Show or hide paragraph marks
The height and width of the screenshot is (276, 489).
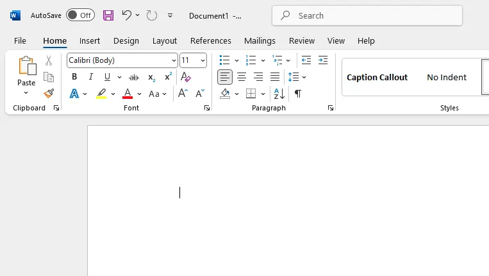click(x=298, y=94)
